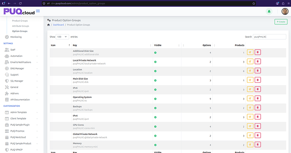This screenshot has width=291, height=153.
Task: Bookmark this page with the star
Action: (254, 3)
